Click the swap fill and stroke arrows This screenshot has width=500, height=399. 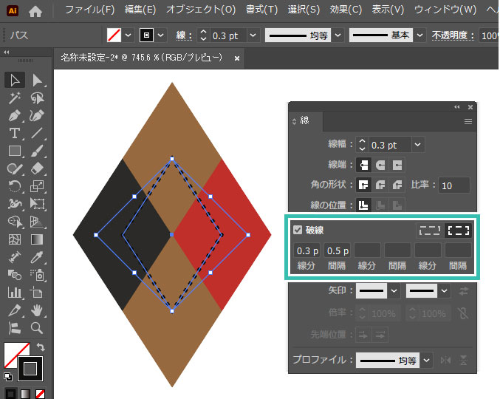[40, 347]
